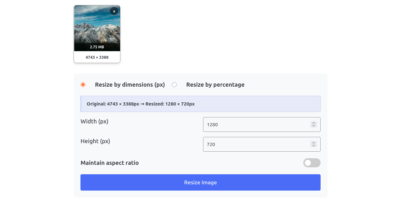Click the Resize Image button
The image size is (402, 200).
pos(200,182)
